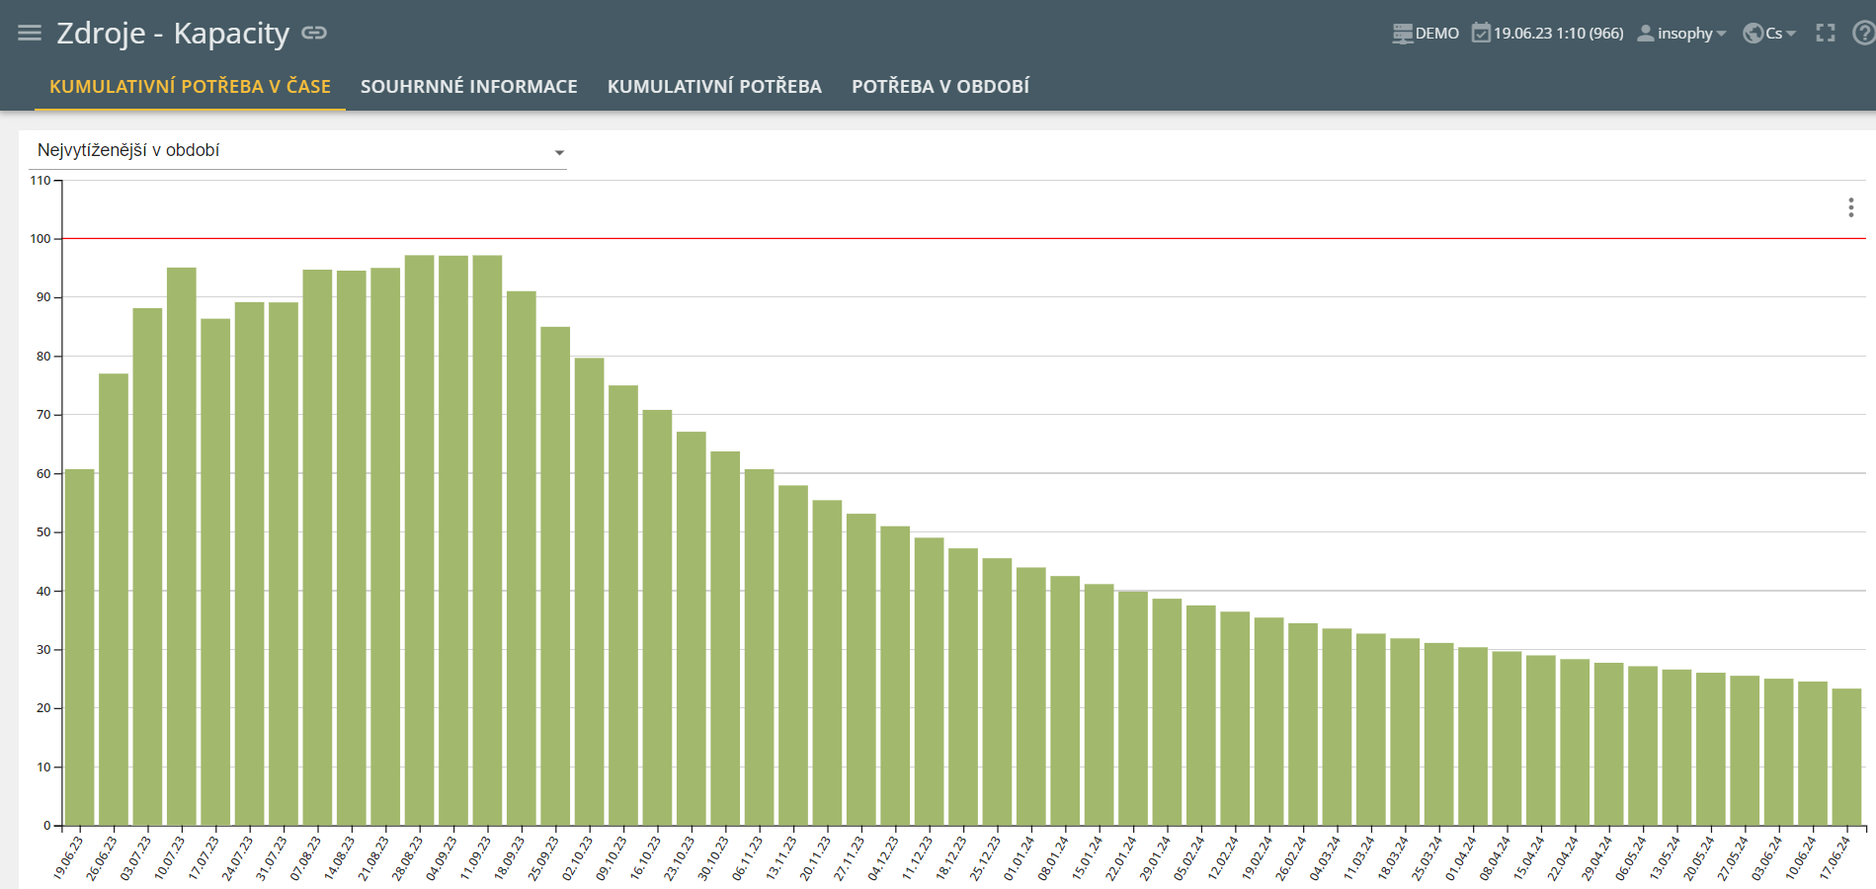The image size is (1876, 889).
Task: Open the help question mark icon
Action: 1863,34
